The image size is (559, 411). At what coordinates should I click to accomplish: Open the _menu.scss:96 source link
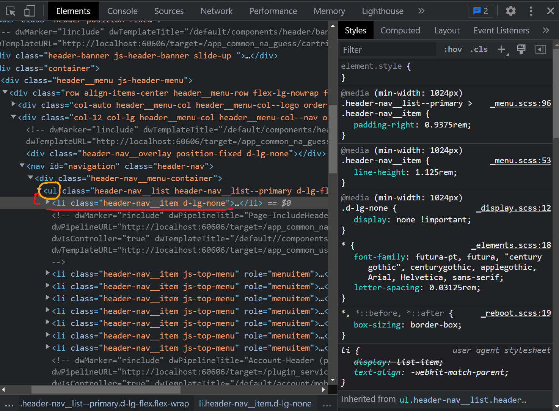pos(520,103)
